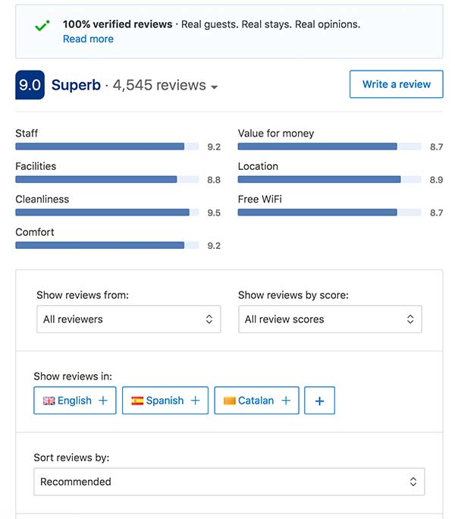Click the Spanish flag icon
The width and height of the screenshot is (455, 519).
pos(137,401)
